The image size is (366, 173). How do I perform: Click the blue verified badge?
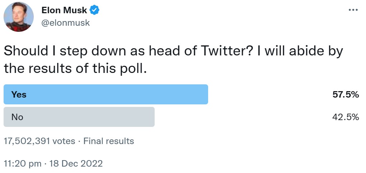94,10
